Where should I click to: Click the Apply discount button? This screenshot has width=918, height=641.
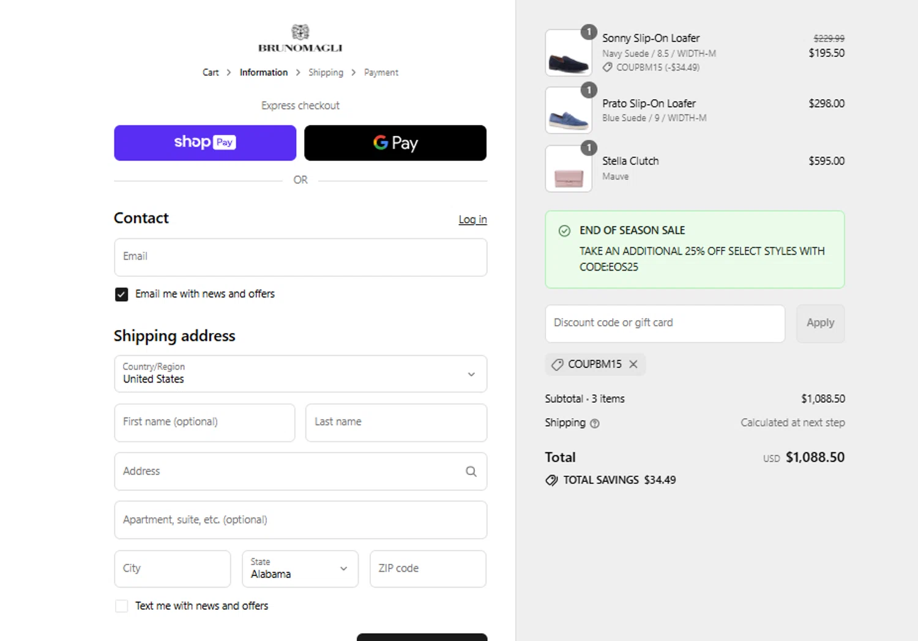pyautogui.click(x=820, y=323)
